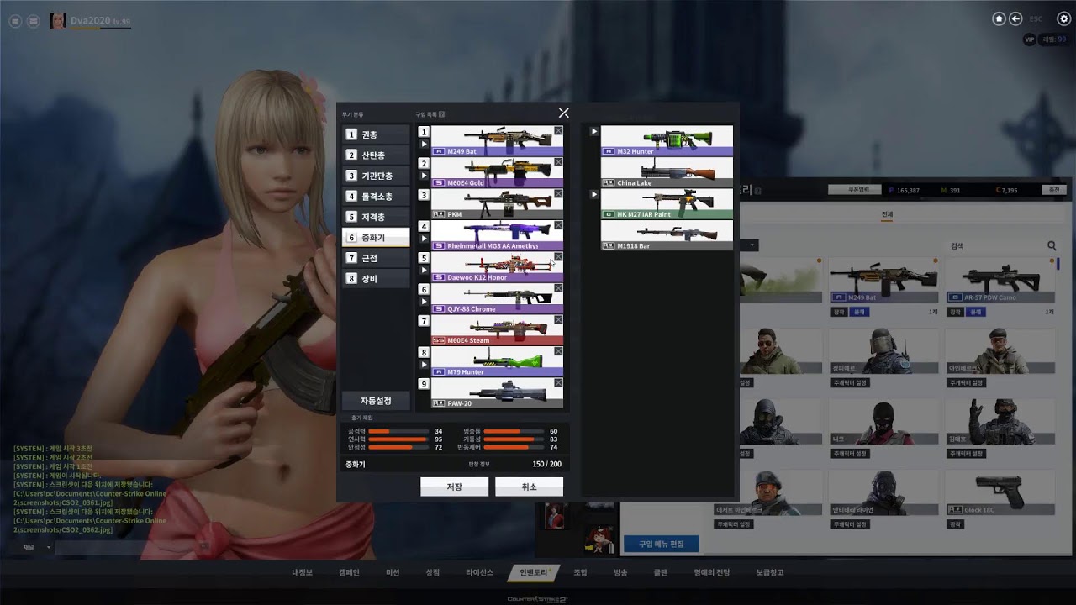Open 내정보 in bottom menu

302,572
